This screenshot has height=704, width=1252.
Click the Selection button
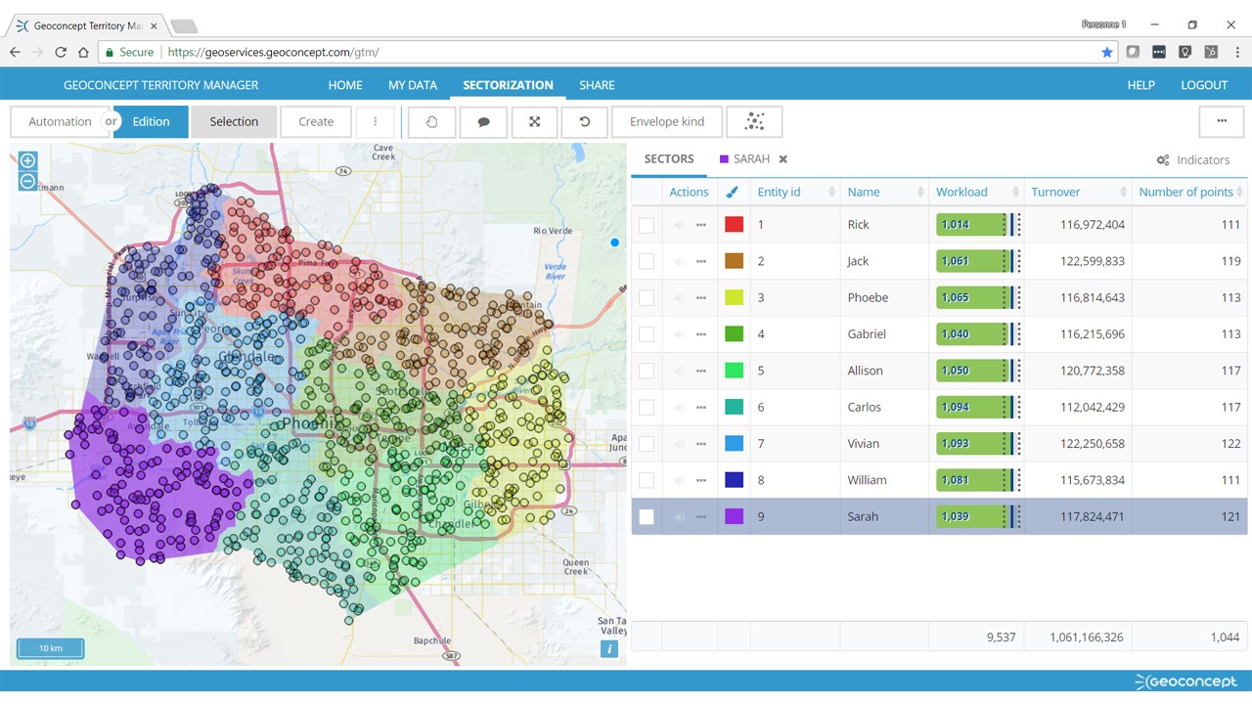point(234,122)
